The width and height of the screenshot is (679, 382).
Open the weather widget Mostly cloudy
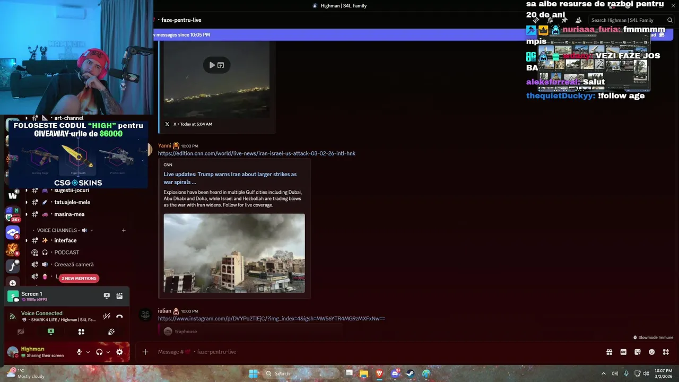pyautogui.click(x=25, y=374)
